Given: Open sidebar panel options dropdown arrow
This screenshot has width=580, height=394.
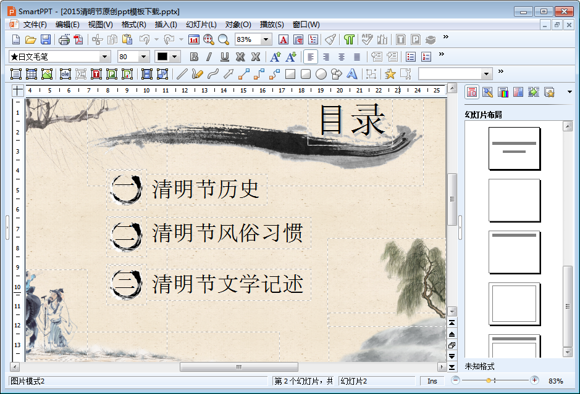Looking at the screenshot, I should coord(569,92).
